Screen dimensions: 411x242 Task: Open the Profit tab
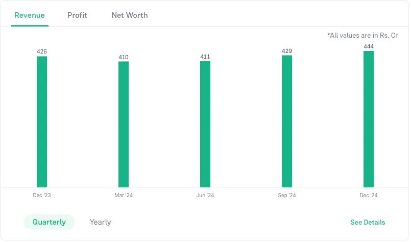point(77,15)
